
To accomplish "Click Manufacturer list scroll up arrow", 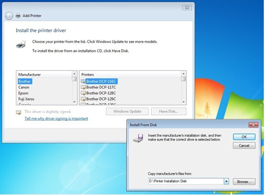I will tap(74, 74).
